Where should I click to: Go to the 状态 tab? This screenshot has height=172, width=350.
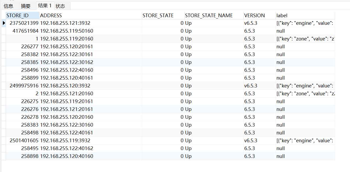tap(60, 6)
